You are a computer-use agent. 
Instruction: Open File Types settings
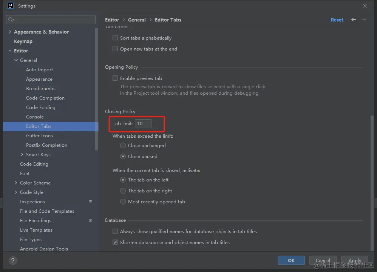[31, 239]
